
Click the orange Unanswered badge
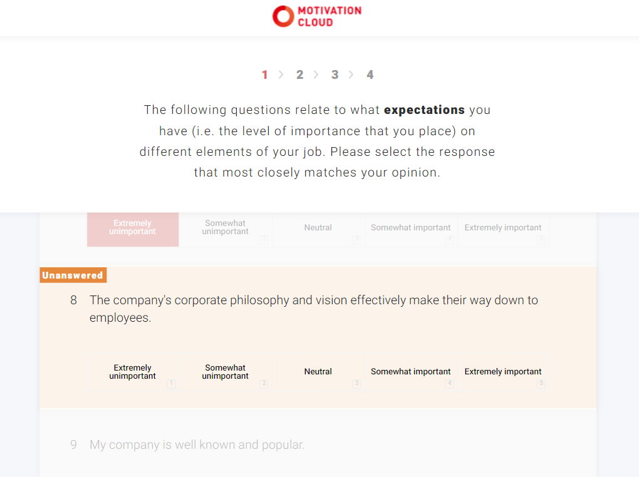(73, 275)
